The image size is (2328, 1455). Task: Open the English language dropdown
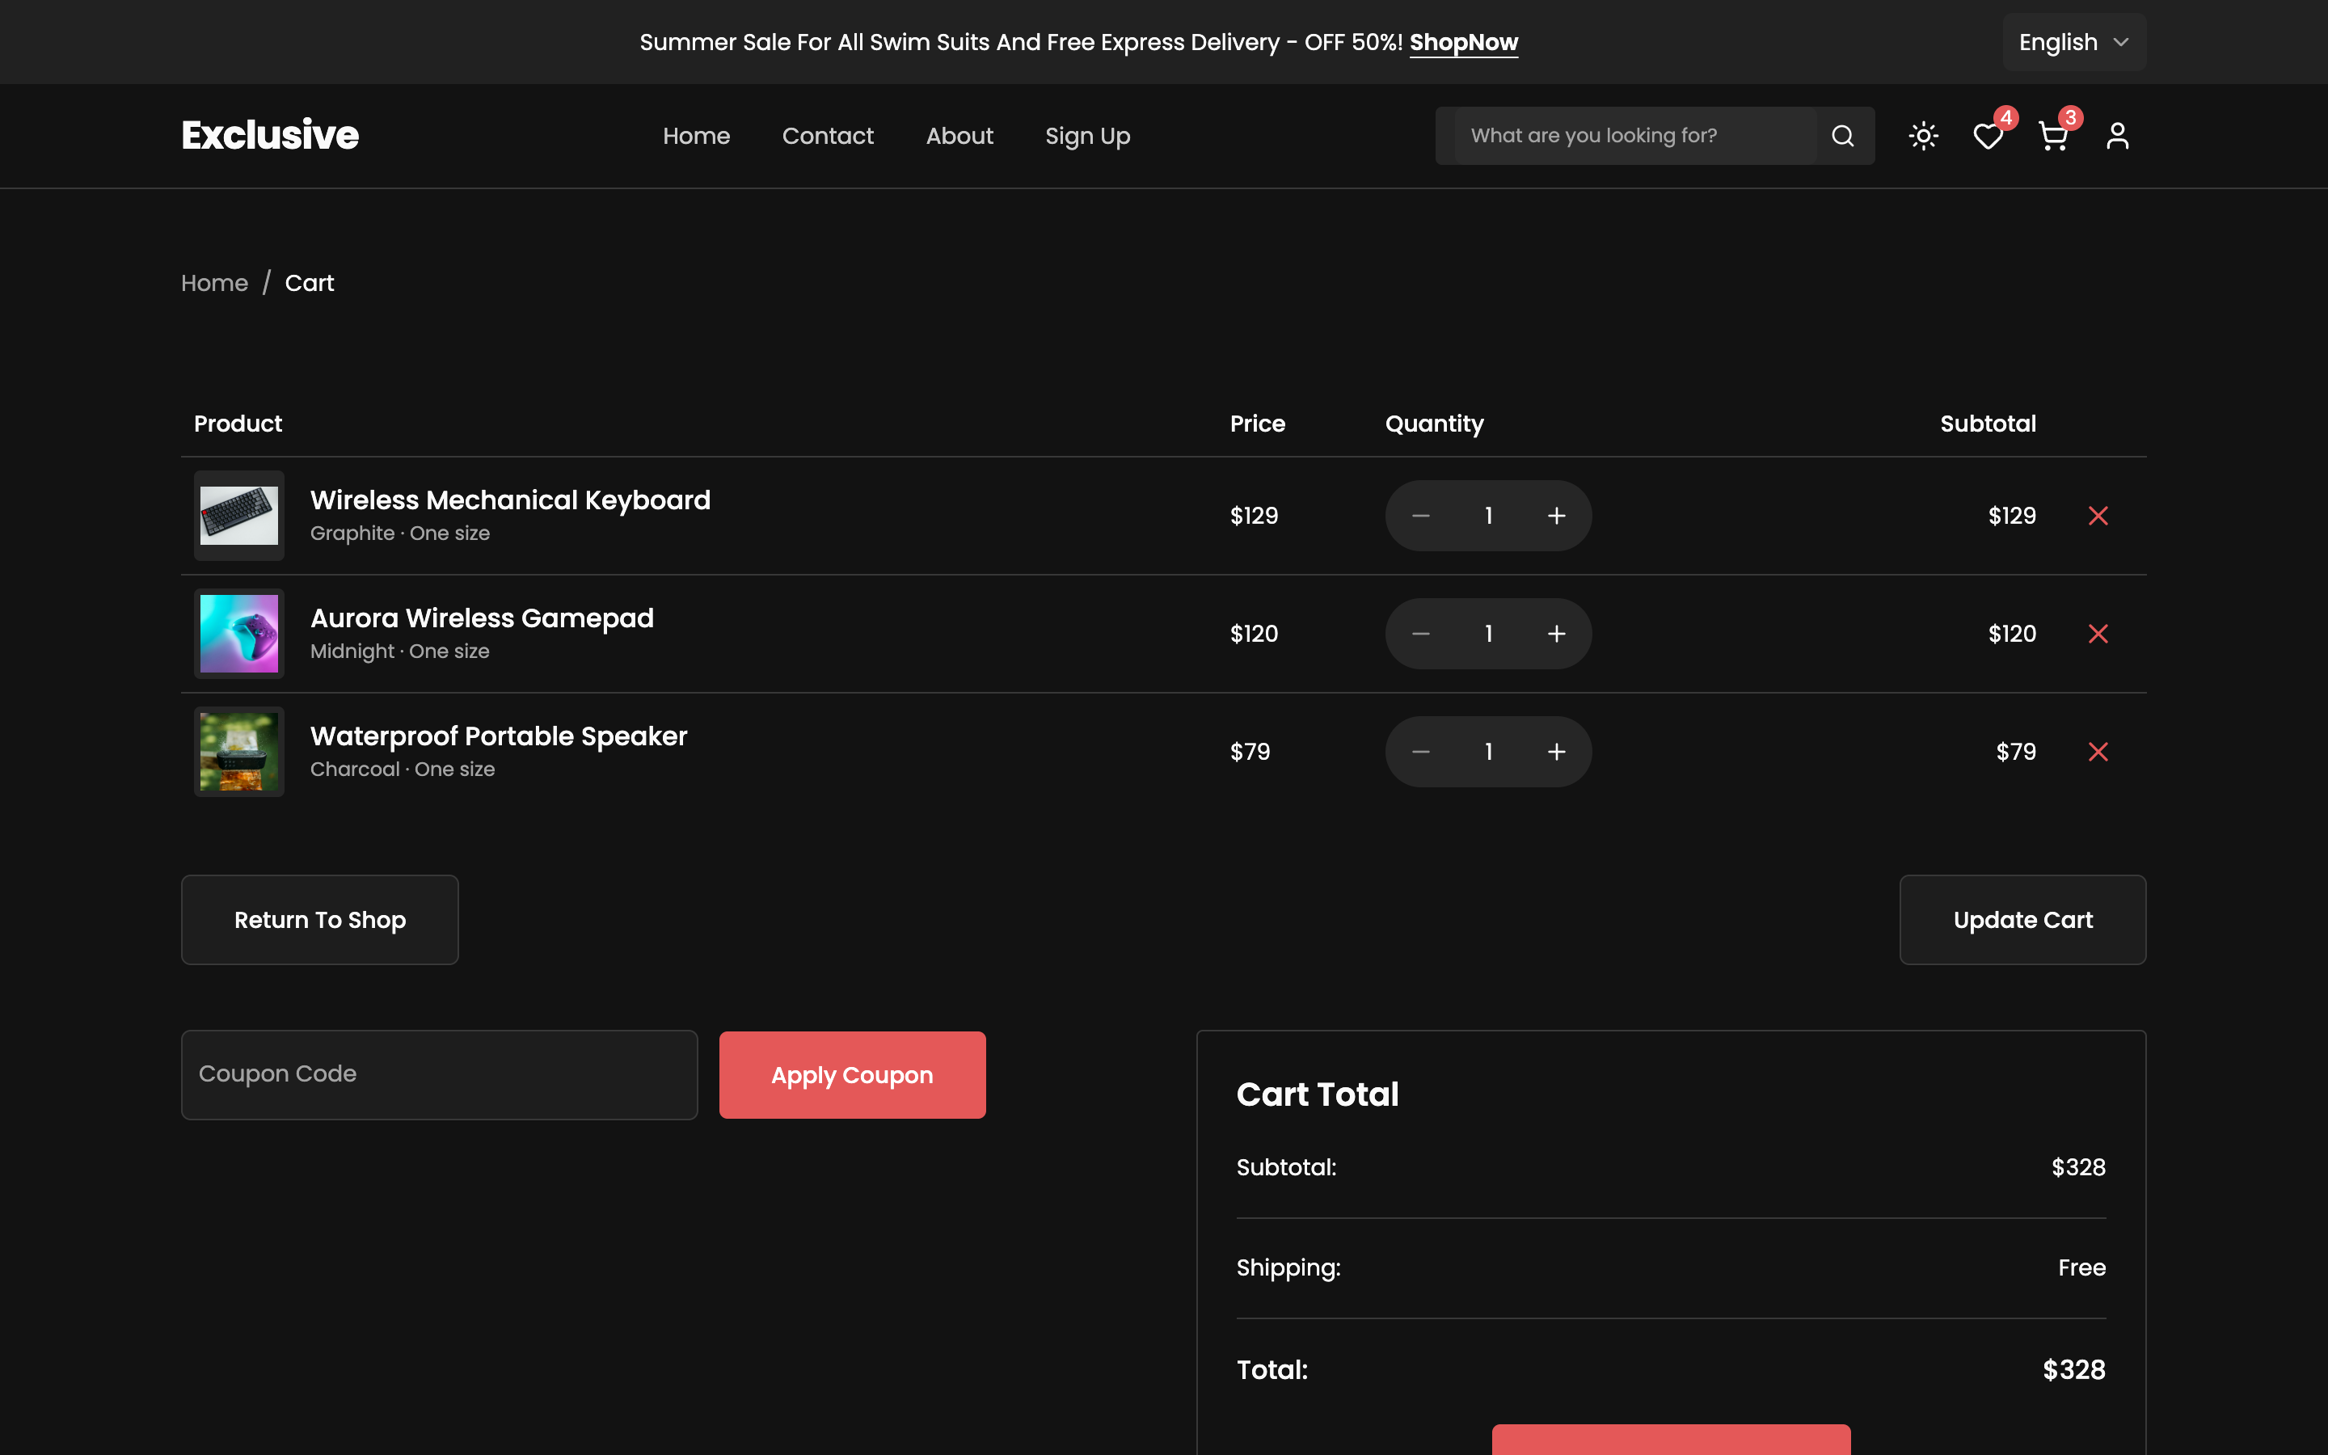coord(2074,42)
